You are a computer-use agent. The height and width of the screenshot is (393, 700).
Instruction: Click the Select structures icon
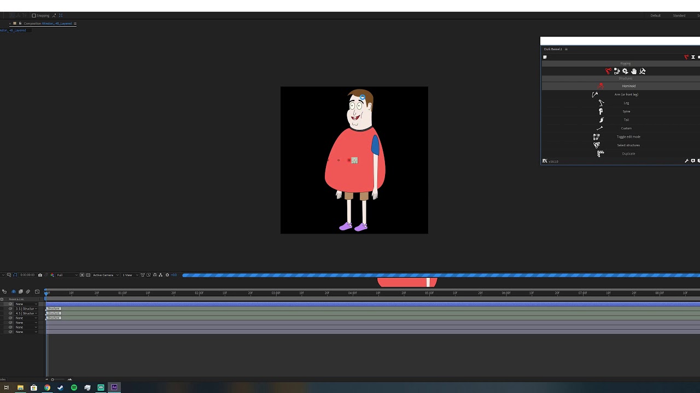597,145
